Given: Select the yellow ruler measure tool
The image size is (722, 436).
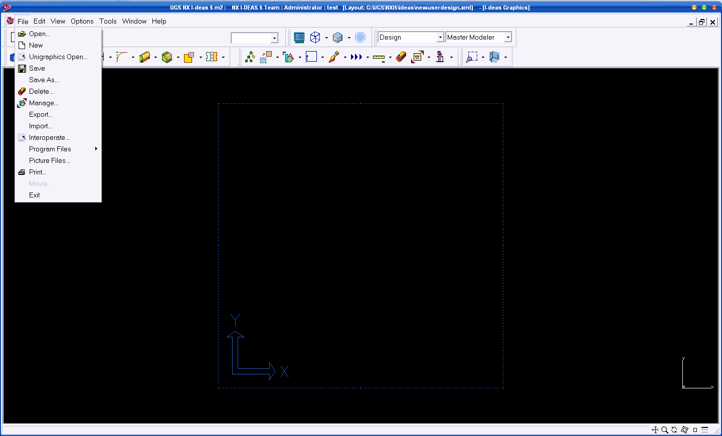Looking at the screenshot, I should (379, 58).
